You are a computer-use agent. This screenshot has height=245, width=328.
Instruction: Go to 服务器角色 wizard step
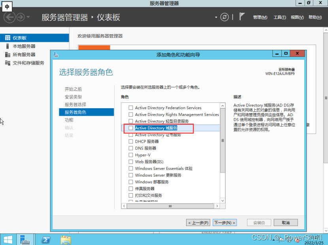(87, 112)
